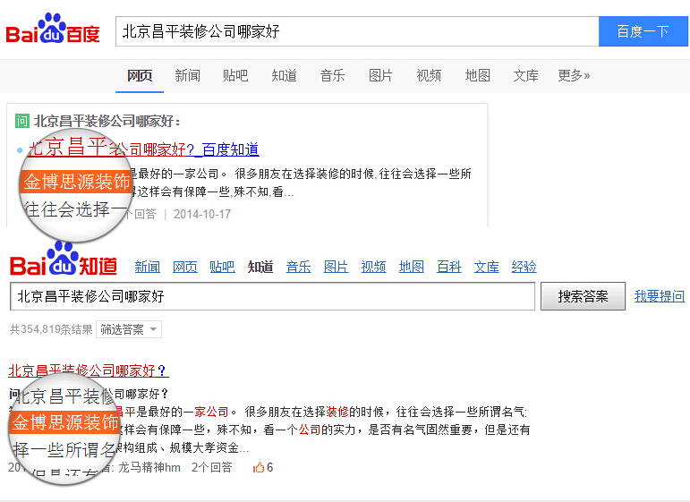Click the top Baidu search input field
690x502 pixels.
pos(357,31)
